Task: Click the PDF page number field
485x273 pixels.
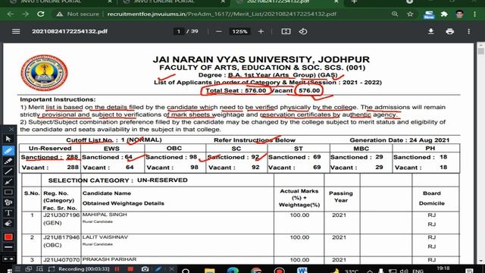Action: pyautogui.click(x=179, y=32)
